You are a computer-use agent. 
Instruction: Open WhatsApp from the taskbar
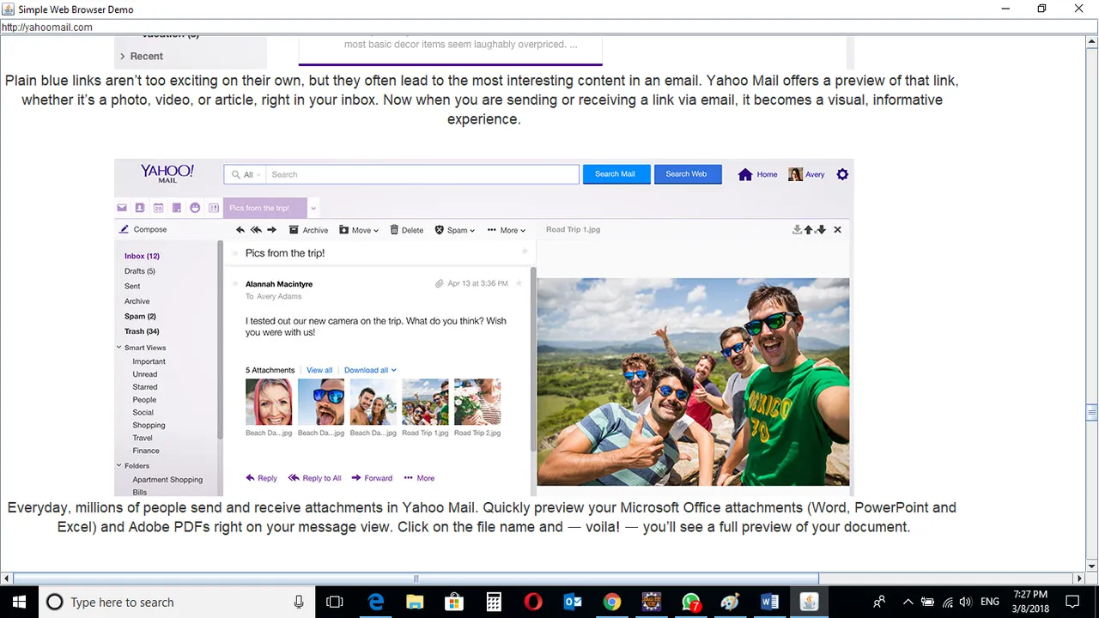coord(690,602)
